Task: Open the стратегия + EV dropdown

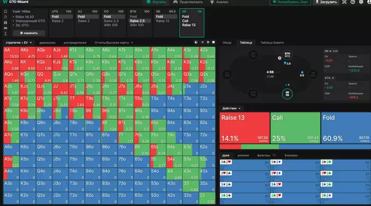Action: pyautogui.click(x=19, y=42)
